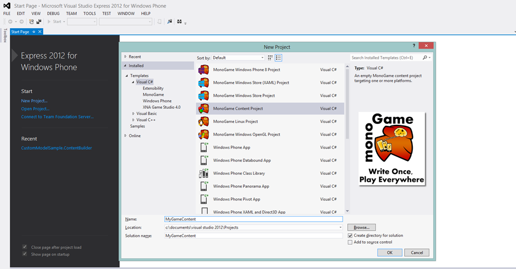This screenshot has height=269, width=516.
Task: Click the Windows Phone Pivot App icon
Action: coord(204,199)
